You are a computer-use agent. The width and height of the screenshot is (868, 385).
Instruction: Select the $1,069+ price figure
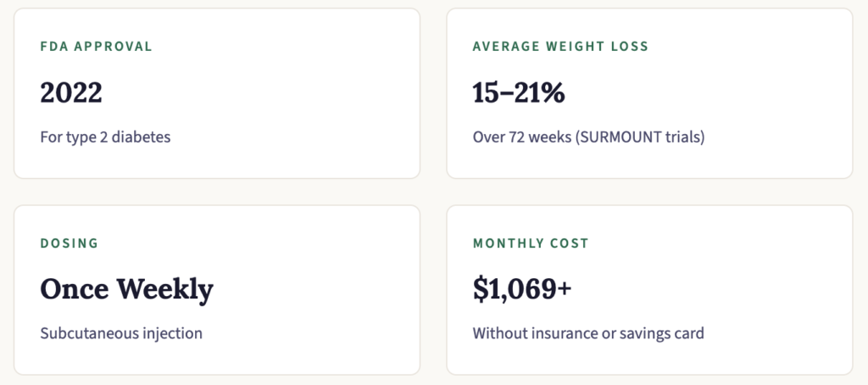tap(522, 289)
